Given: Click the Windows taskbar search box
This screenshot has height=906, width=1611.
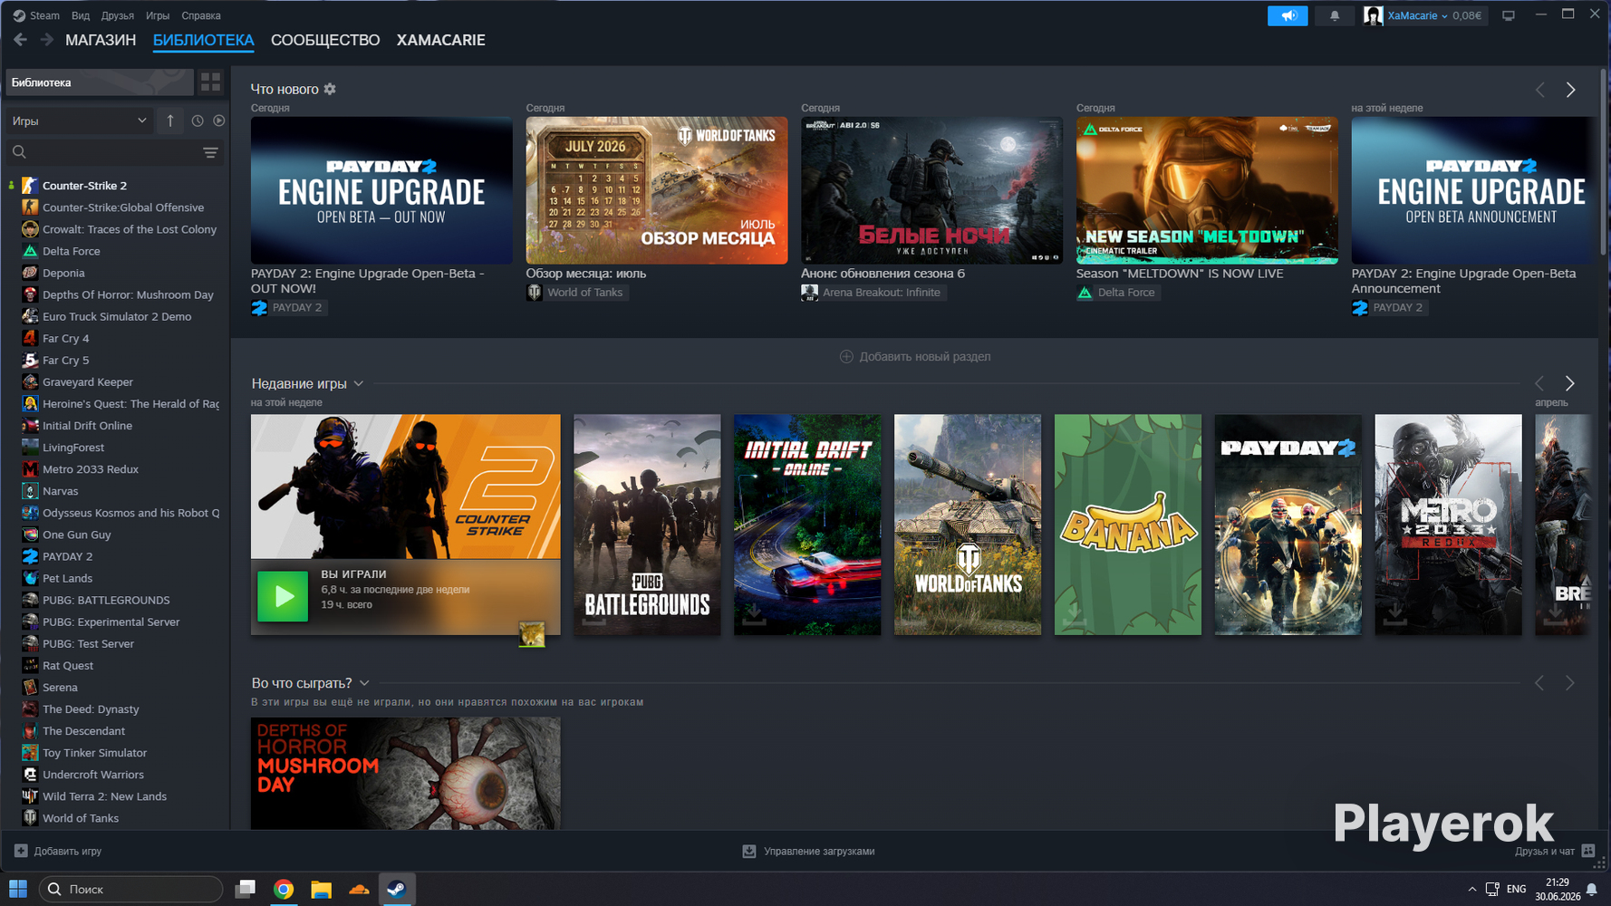Looking at the screenshot, I should pyautogui.click(x=131, y=889).
